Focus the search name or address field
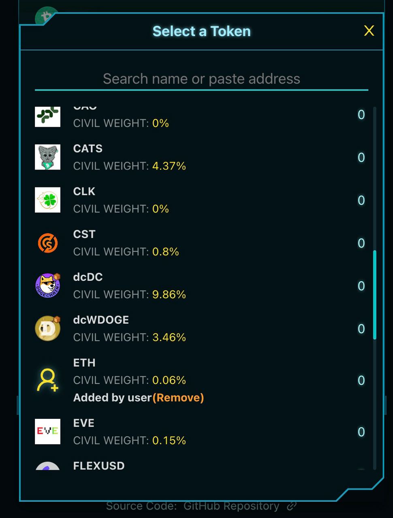Screen dimensions: 393x518 click(x=201, y=79)
